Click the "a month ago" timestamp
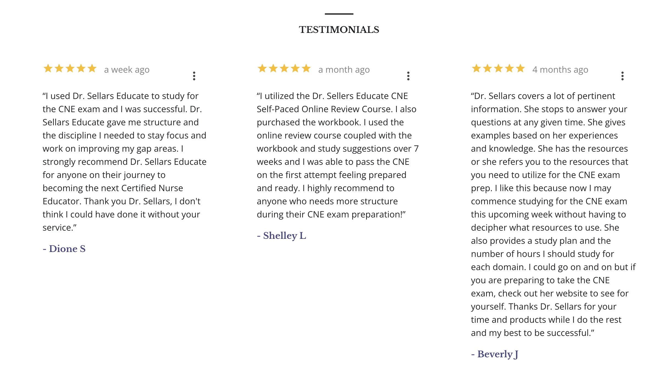 click(344, 70)
